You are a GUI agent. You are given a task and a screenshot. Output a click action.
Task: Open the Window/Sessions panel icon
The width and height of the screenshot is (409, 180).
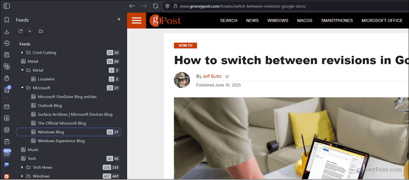pyautogui.click(x=7, y=78)
